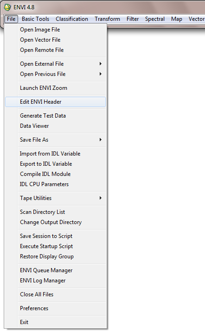Expand the Save File As submenu arrow

(101, 140)
